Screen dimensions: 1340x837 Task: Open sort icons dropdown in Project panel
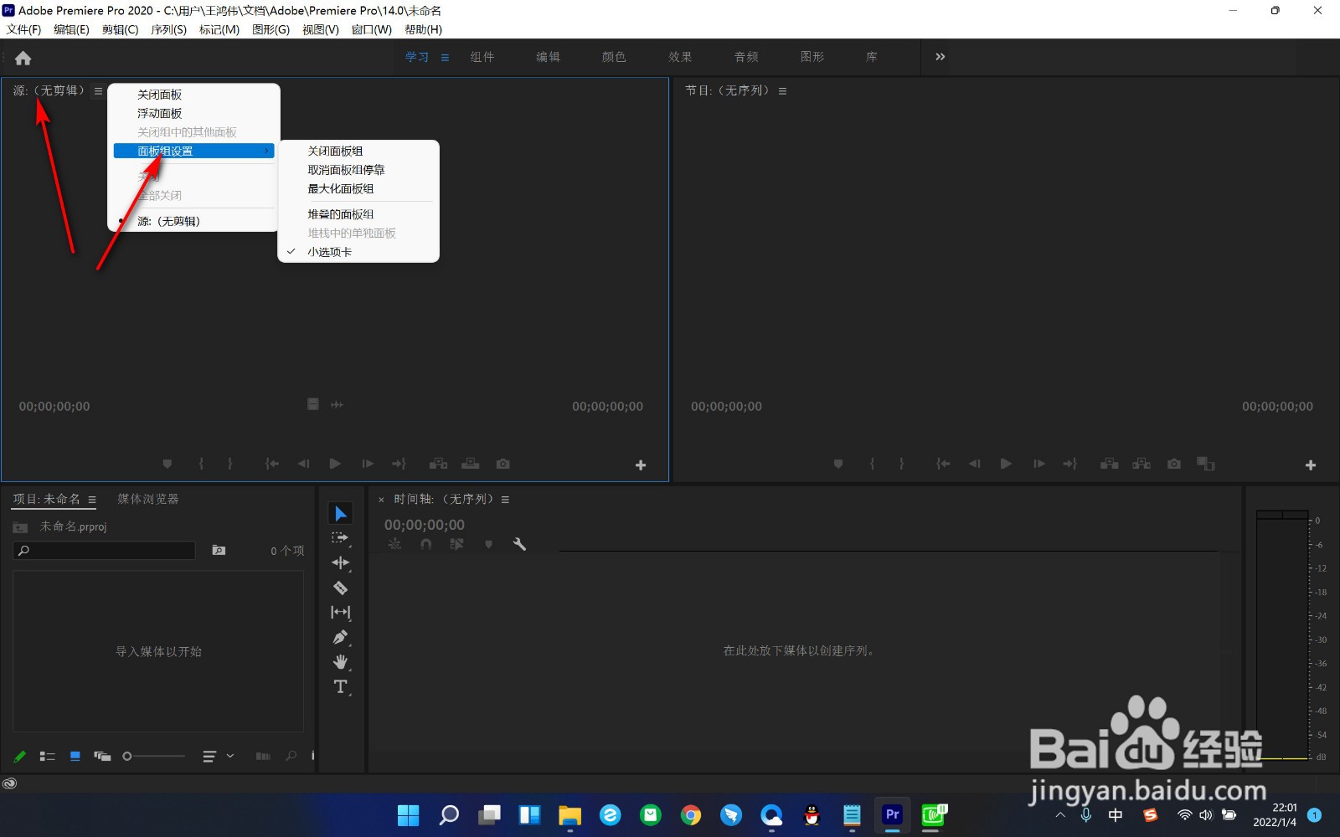click(218, 756)
